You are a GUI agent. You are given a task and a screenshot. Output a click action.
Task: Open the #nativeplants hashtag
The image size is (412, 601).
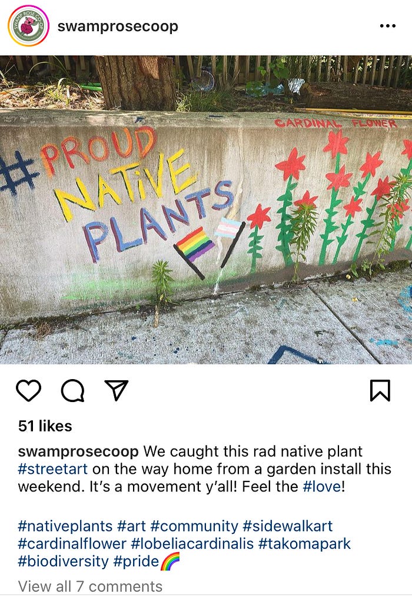point(65,526)
